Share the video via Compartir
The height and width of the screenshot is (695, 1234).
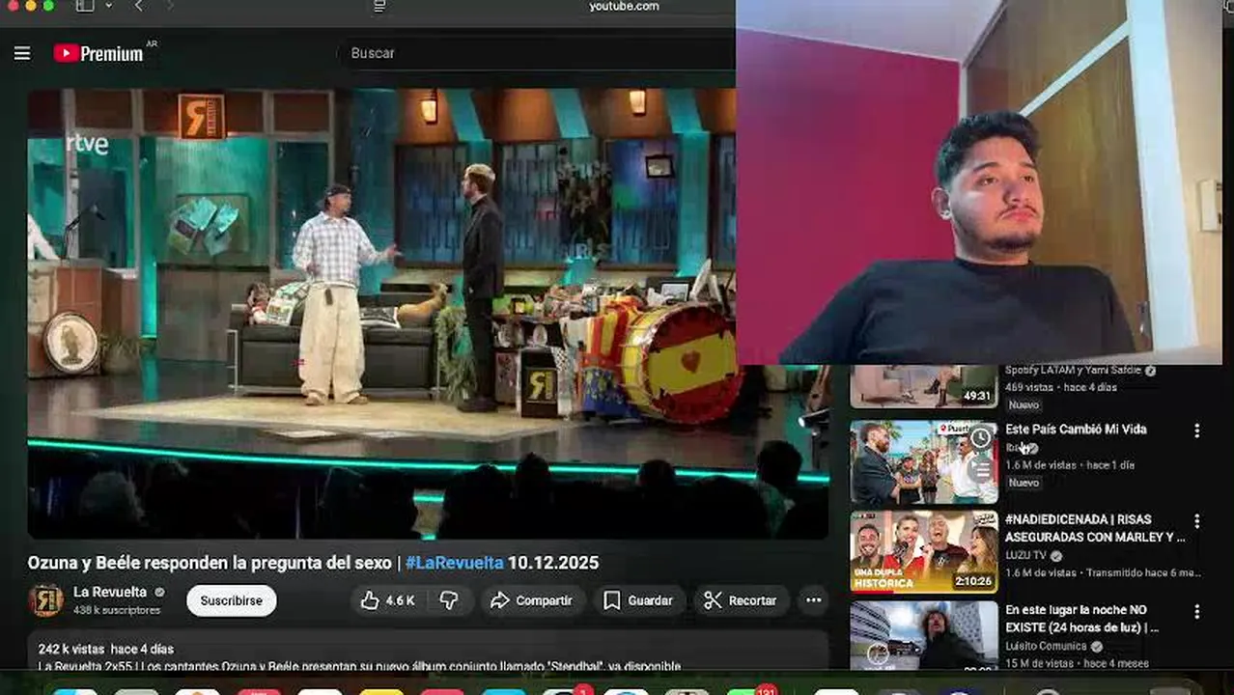(x=532, y=600)
